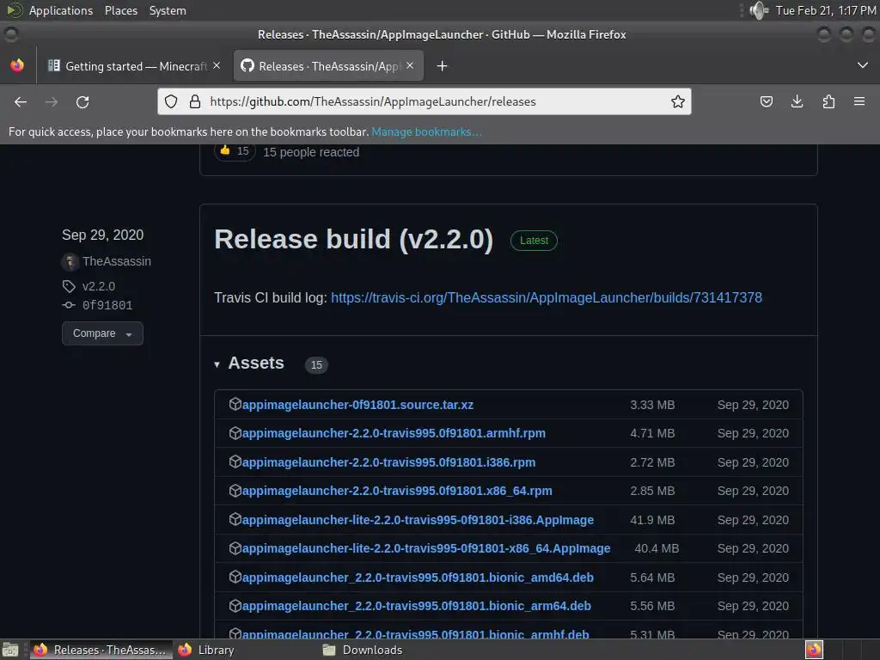Click the thumbs up reaction 15
The image size is (880, 660).
tap(235, 151)
